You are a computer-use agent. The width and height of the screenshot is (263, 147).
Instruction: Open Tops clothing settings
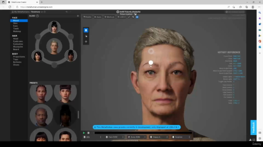pyautogui.click(x=16, y=59)
